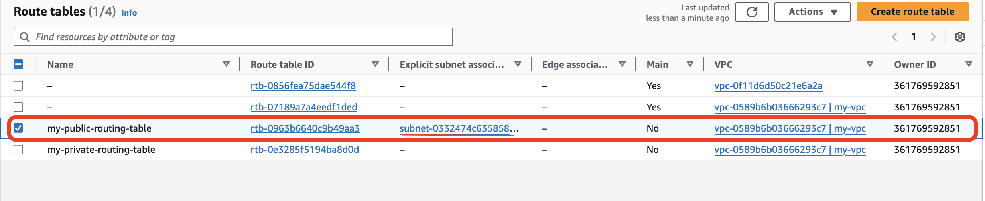
Task: Open table preferences gear icon
Action: pyautogui.click(x=960, y=37)
